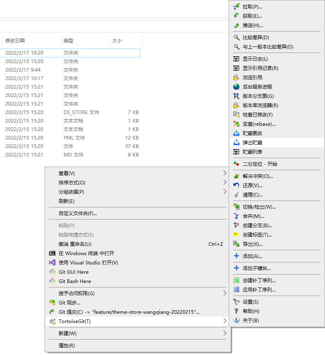Click the Git 同步 sync icon
The height and width of the screenshot is (355, 325).
click(x=52, y=302)
